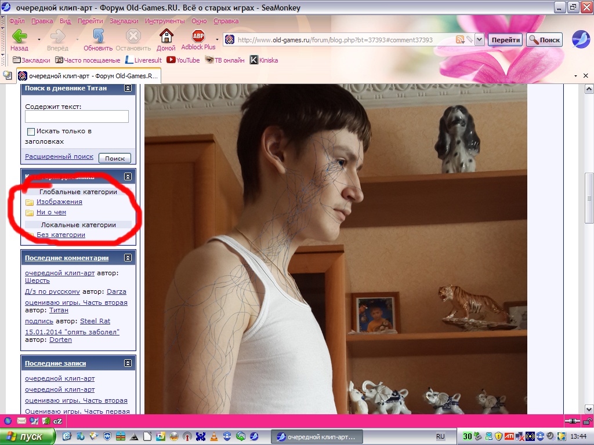The width and height of the screenshot is (594, 445).
Task: Open the Часто посещаемые folder
Action: pyautogui.click(x=88, y=60)
